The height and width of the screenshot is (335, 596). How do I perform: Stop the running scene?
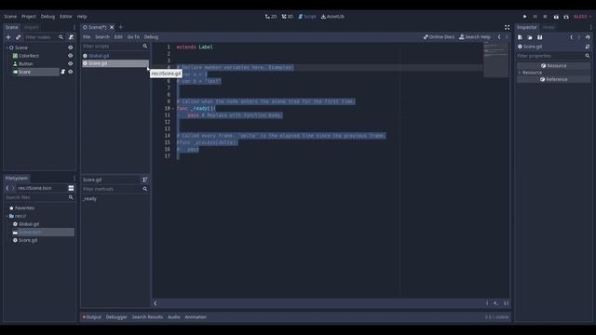545,17
